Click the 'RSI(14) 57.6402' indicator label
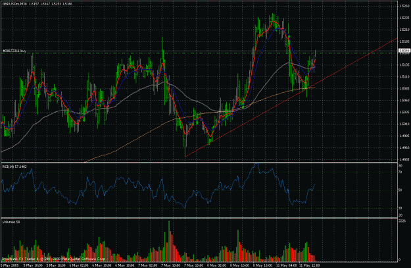The height and width of the screenshot is (268, 411). coord(14,167)
